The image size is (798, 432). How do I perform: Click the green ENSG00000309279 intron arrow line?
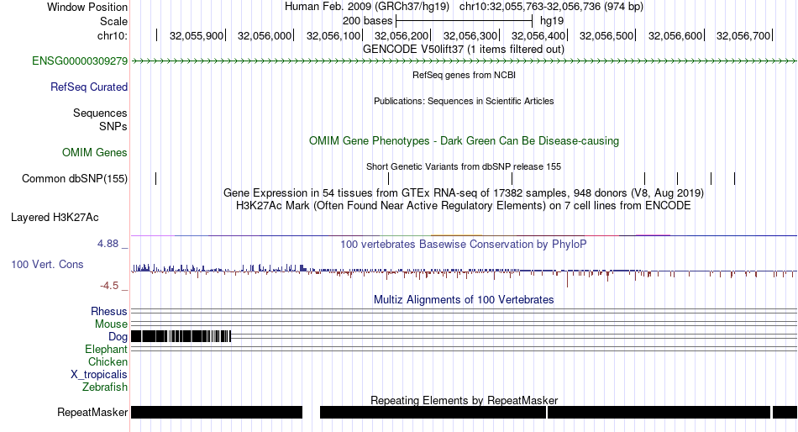point(464,61)
